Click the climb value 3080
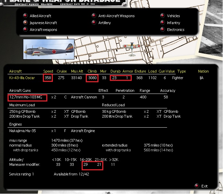 (x=92, y=78)
